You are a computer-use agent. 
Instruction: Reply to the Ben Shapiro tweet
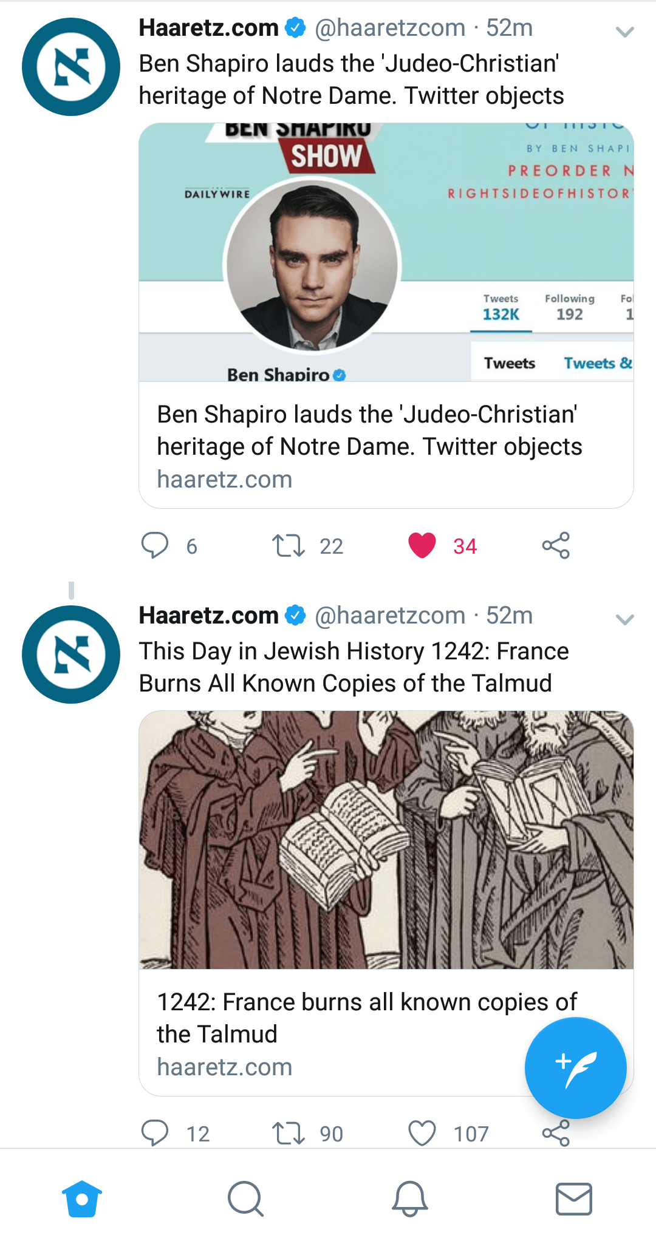click(x=155, y=545)
